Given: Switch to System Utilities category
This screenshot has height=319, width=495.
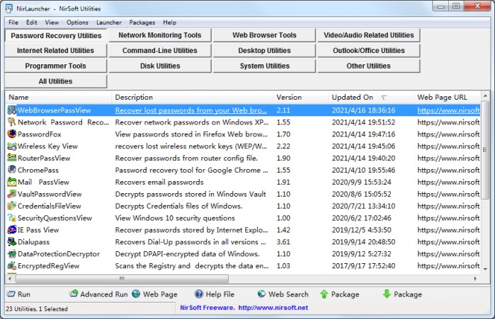Looking at the screenshot, I should coord(265,66).
